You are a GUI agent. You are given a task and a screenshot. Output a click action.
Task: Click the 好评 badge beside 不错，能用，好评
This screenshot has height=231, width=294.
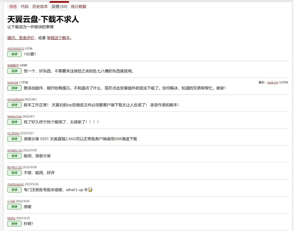[x=14, y=173]
